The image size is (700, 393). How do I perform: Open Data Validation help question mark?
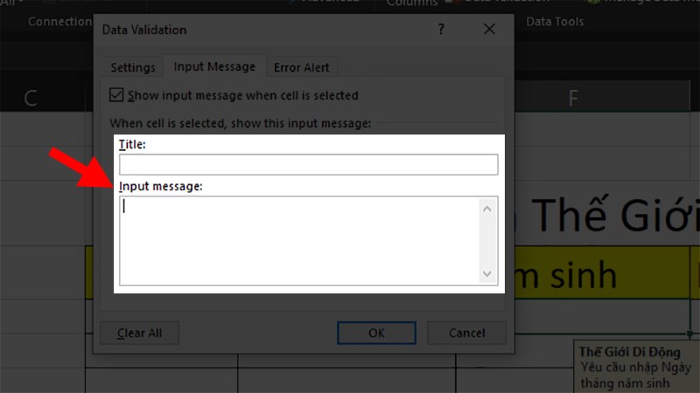point(441,30)
